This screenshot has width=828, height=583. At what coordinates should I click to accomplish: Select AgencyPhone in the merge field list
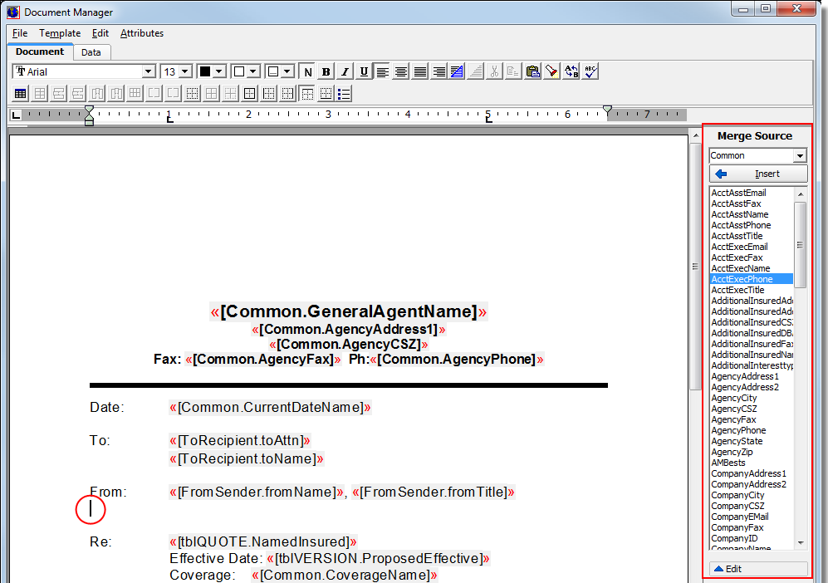(738, 430)
